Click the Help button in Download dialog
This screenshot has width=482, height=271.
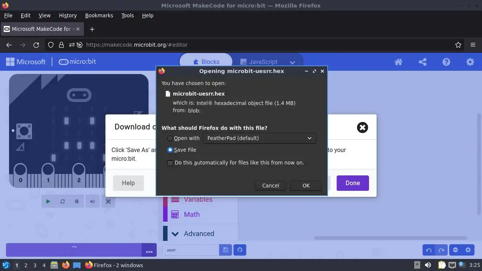click(x=128, y=183)
